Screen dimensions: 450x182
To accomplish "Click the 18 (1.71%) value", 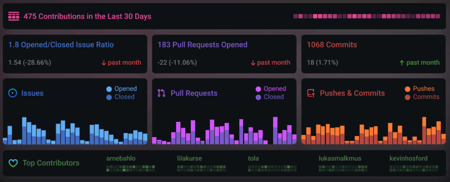I will 322,63.
